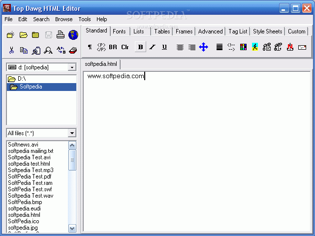Open the Tools menu
The image size is (315, 236).
pyautogui.click(x=85, y=19)
